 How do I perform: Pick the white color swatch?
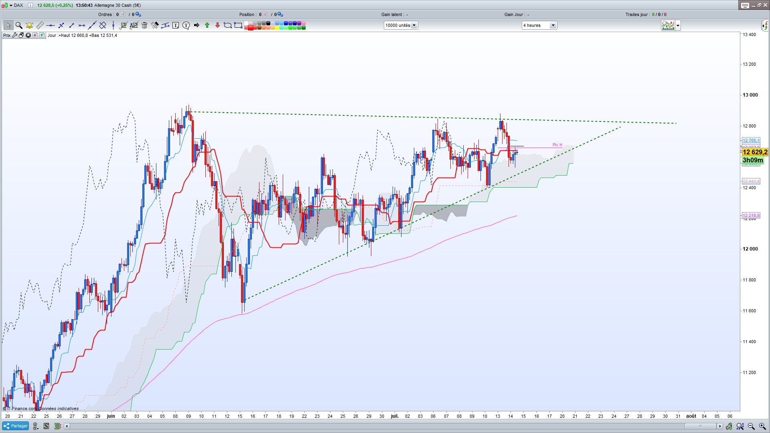tap(246, 23)
